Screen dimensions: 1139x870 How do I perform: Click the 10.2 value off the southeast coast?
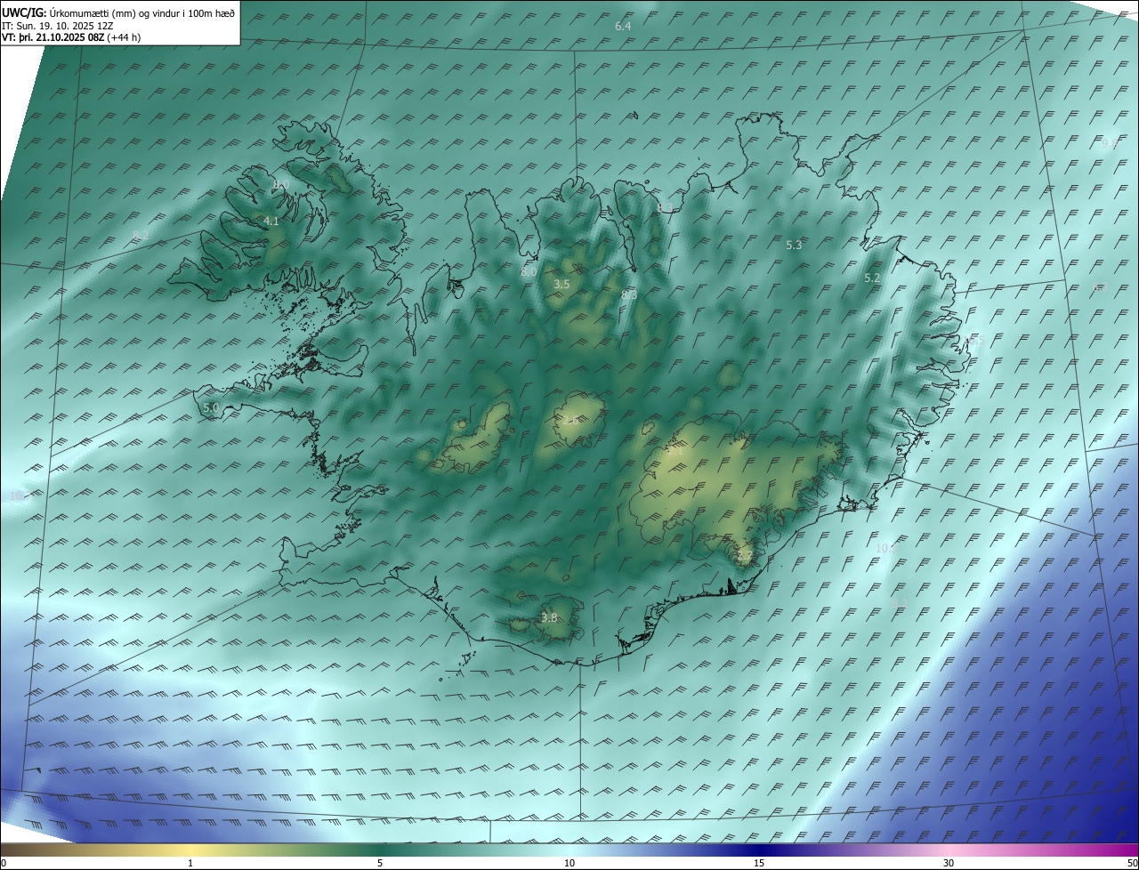(x=885, y=549)
